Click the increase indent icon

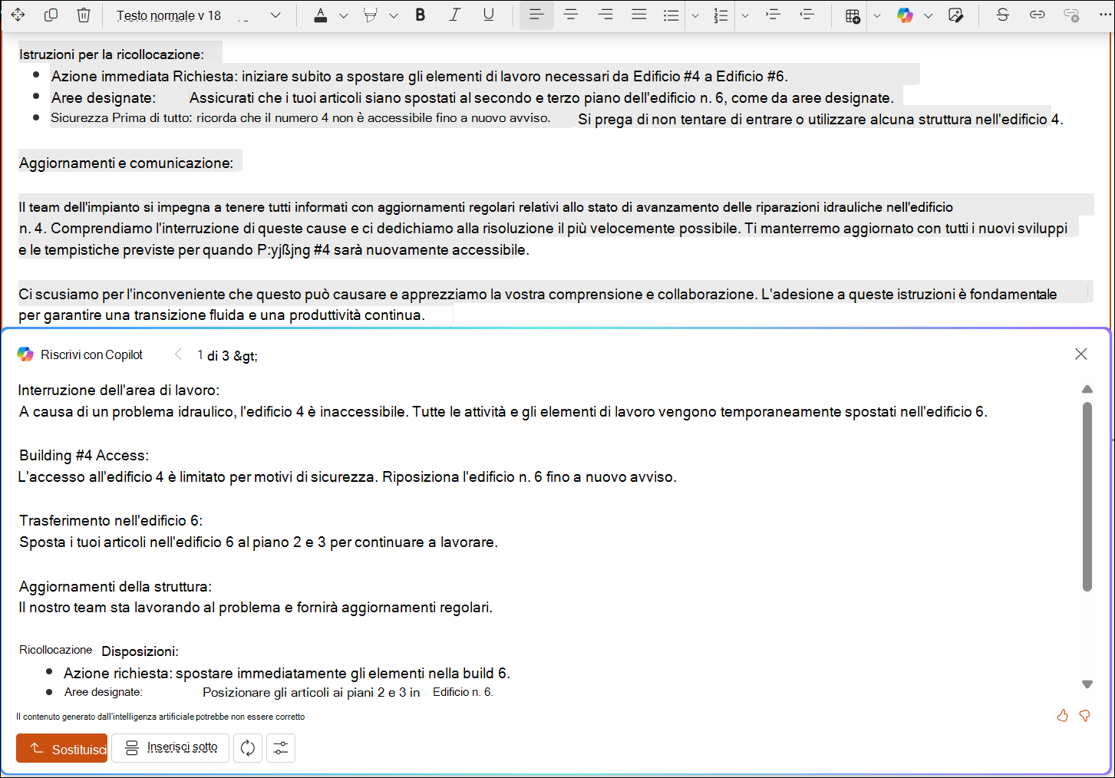(773, 15)
